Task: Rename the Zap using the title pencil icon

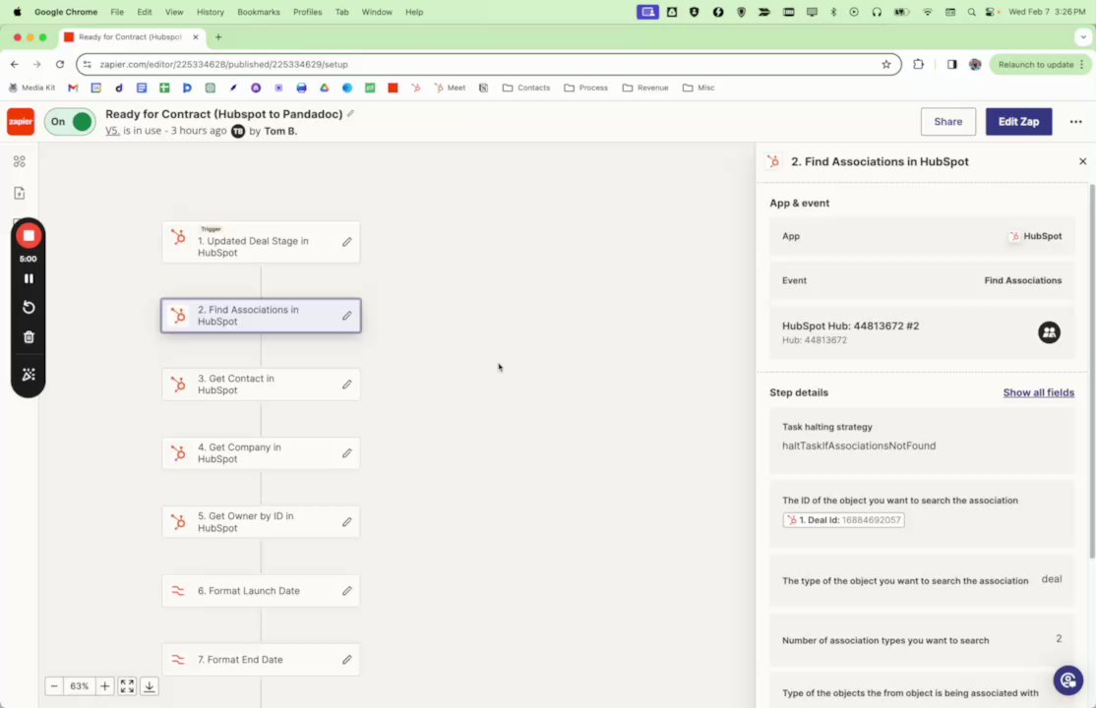Action: tap(351, 113)
